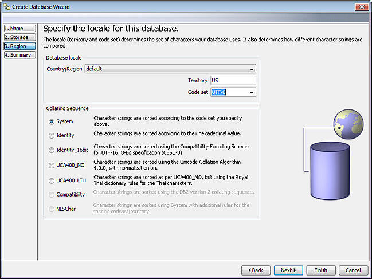
Task: Open the Country/Region dropdown list
Action: (170, 69)
